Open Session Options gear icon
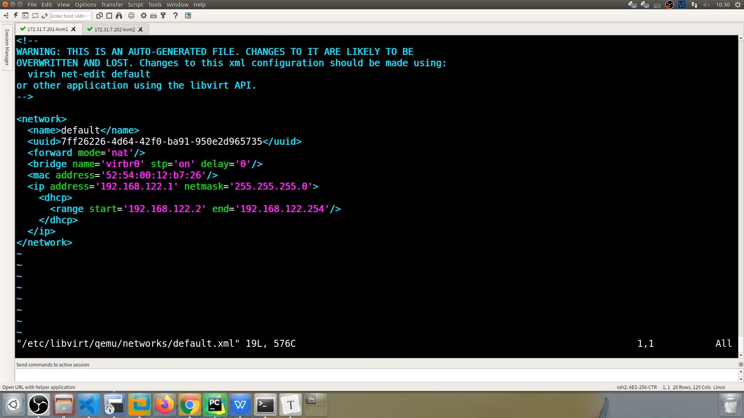744x418 pixels. coord(144,15)
